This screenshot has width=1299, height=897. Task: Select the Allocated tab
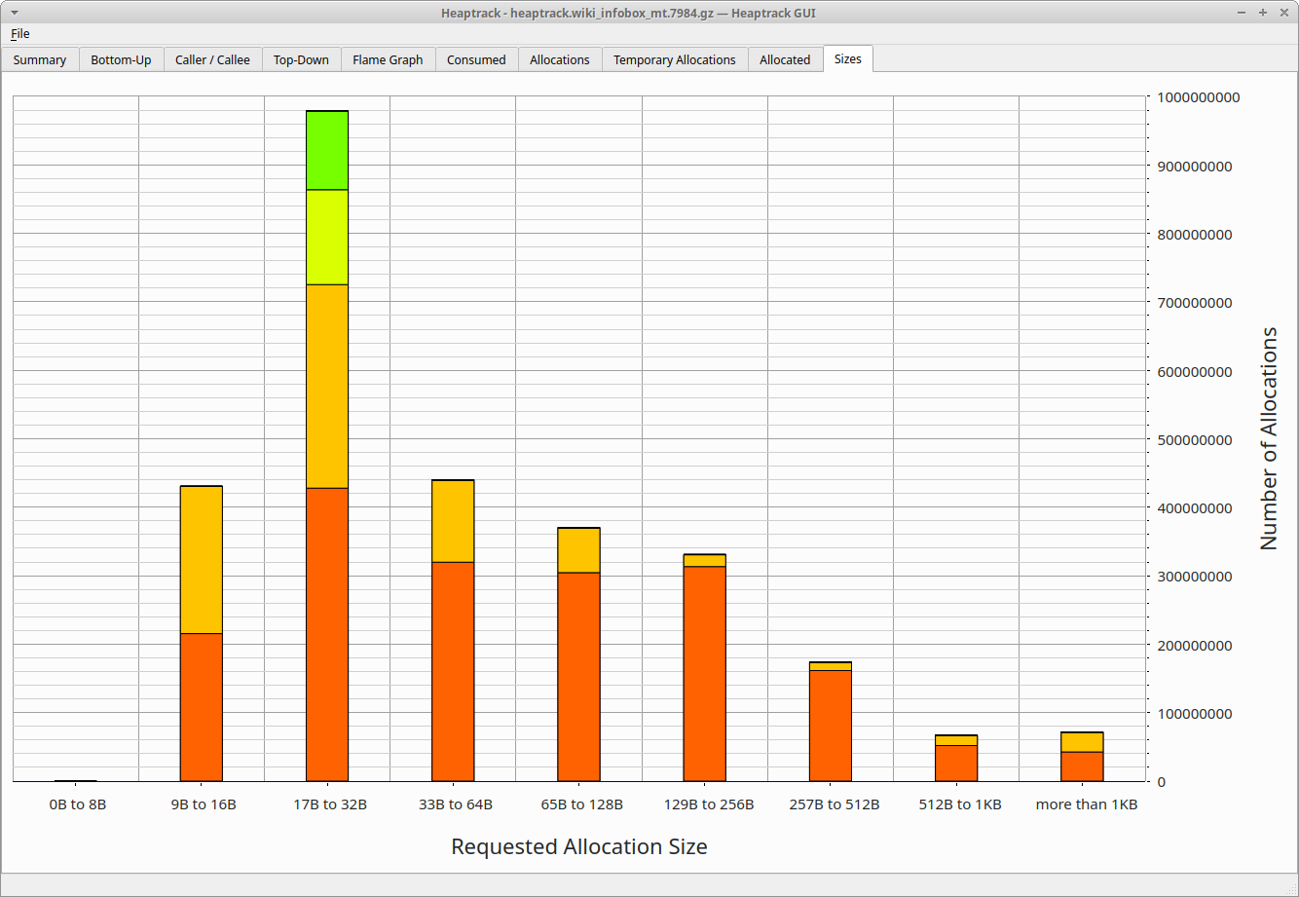click(x=784, y=59)
